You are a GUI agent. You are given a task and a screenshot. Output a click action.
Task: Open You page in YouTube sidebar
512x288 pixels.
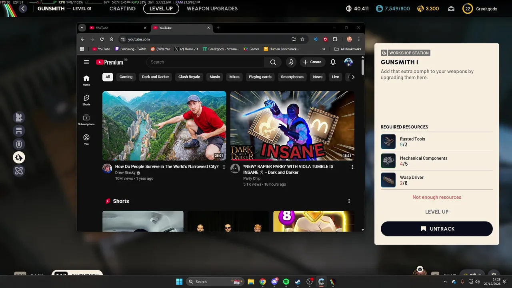(x=86, y=139)
